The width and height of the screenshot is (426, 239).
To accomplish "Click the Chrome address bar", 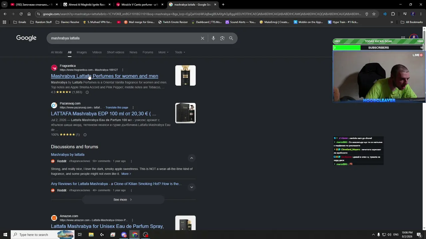I will click(202, 14).
